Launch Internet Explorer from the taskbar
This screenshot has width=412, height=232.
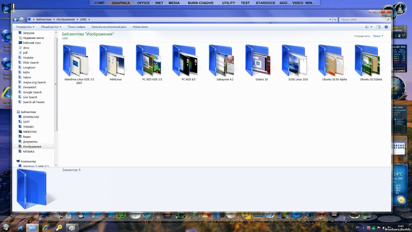point(46,228)
